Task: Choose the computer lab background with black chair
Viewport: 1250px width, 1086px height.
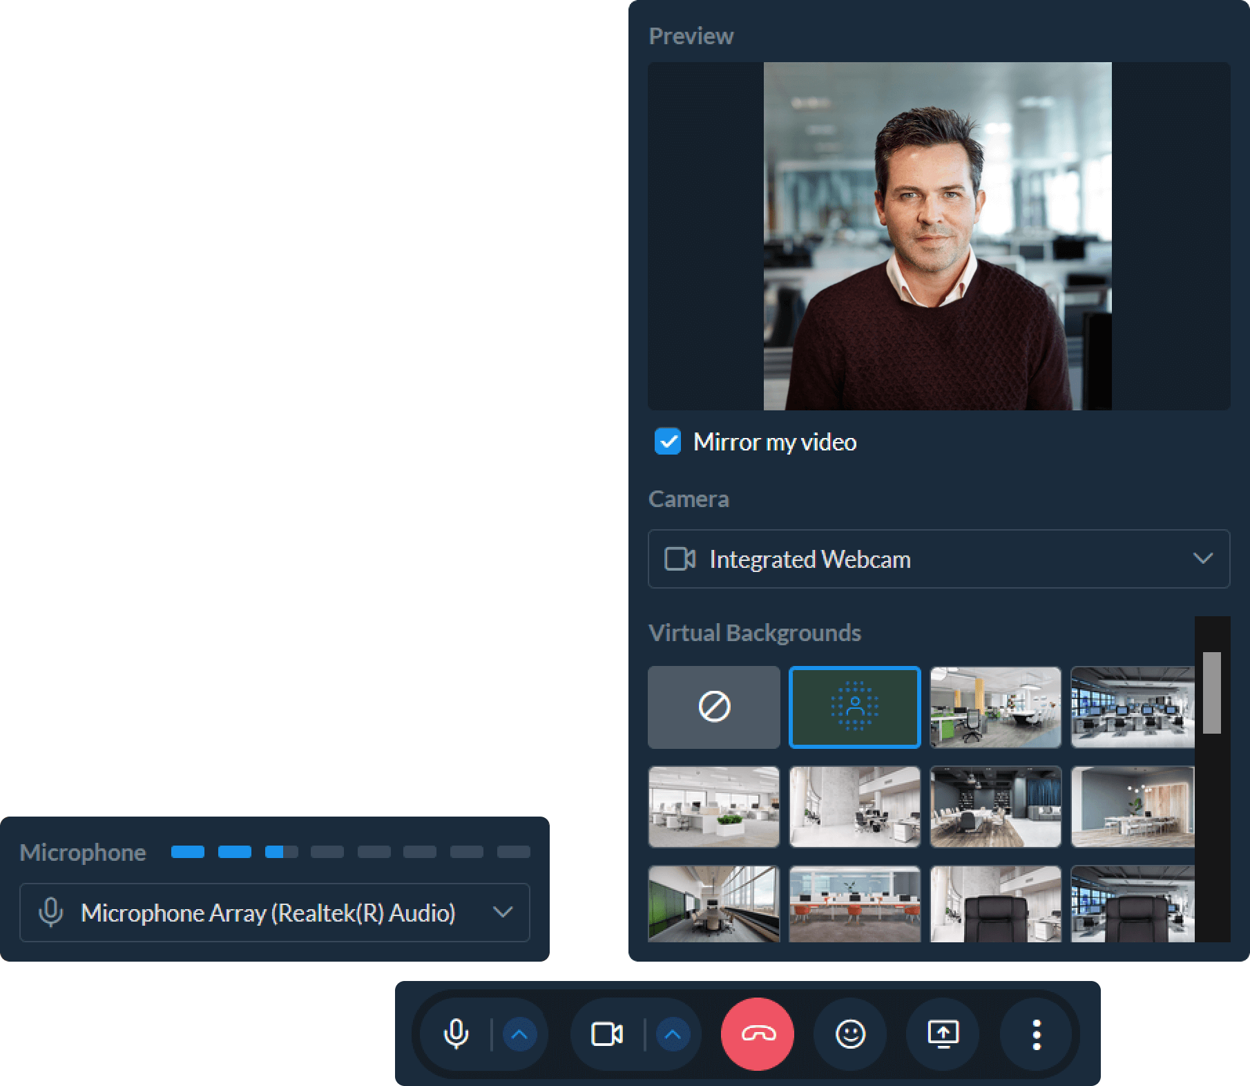Action: click(x=1133, y=904)
